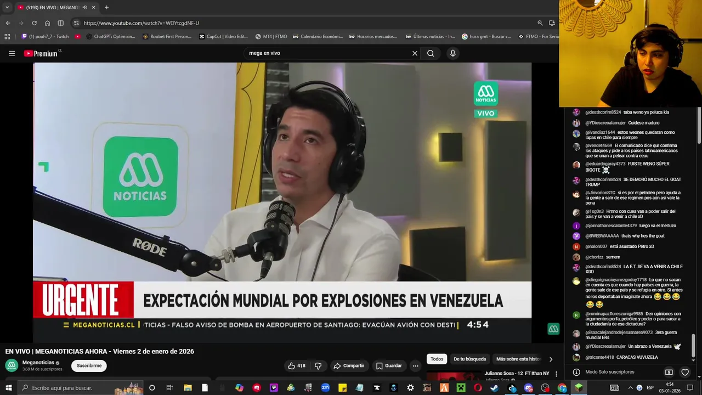This screenshot has height=395, width=702.
Task: Click the YouTube search magnifier button
Action: (x=431, y=53)
